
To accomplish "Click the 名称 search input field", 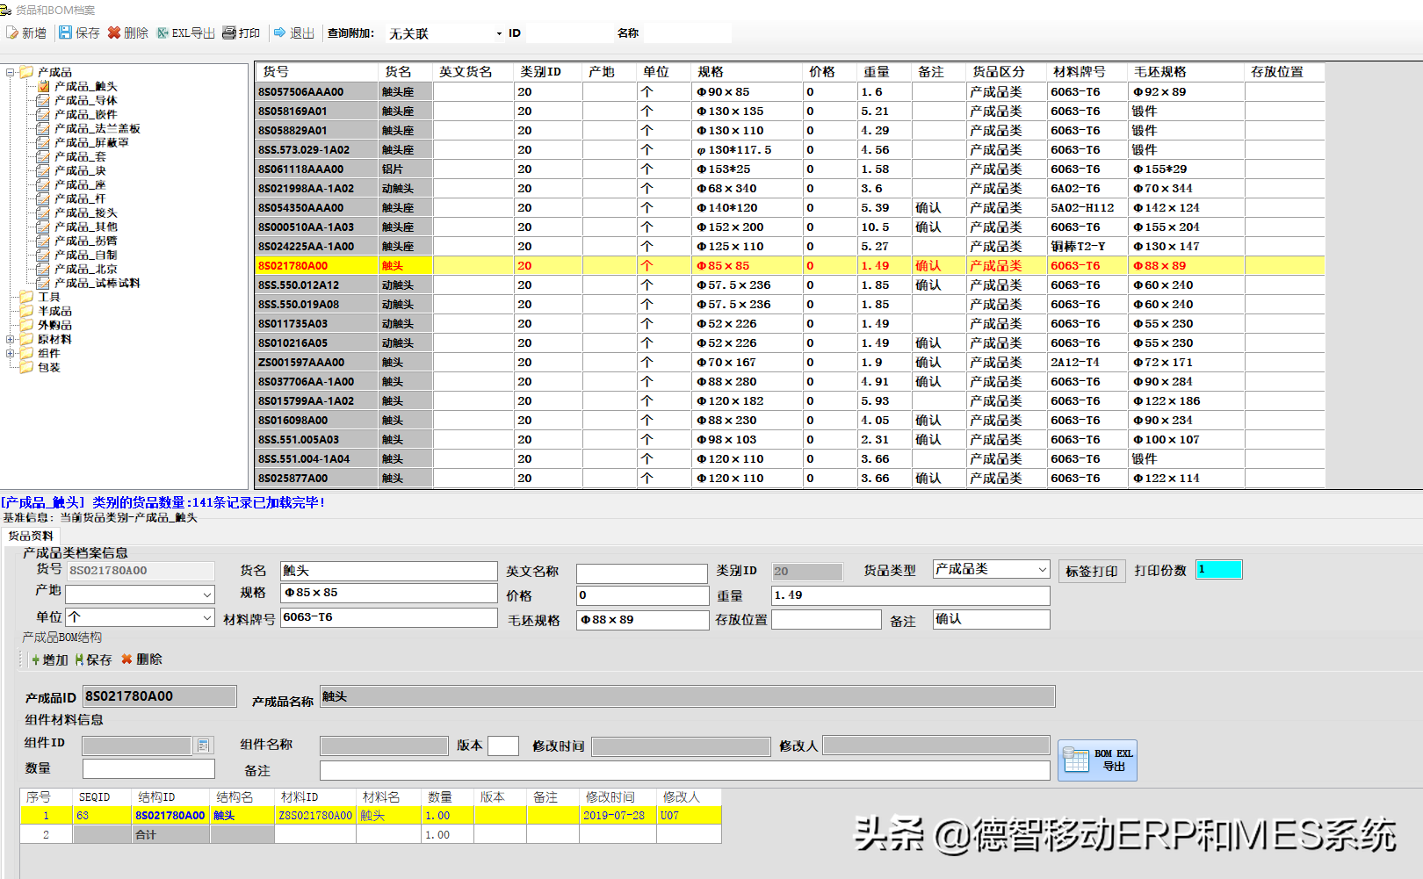I will coord(686,33).
